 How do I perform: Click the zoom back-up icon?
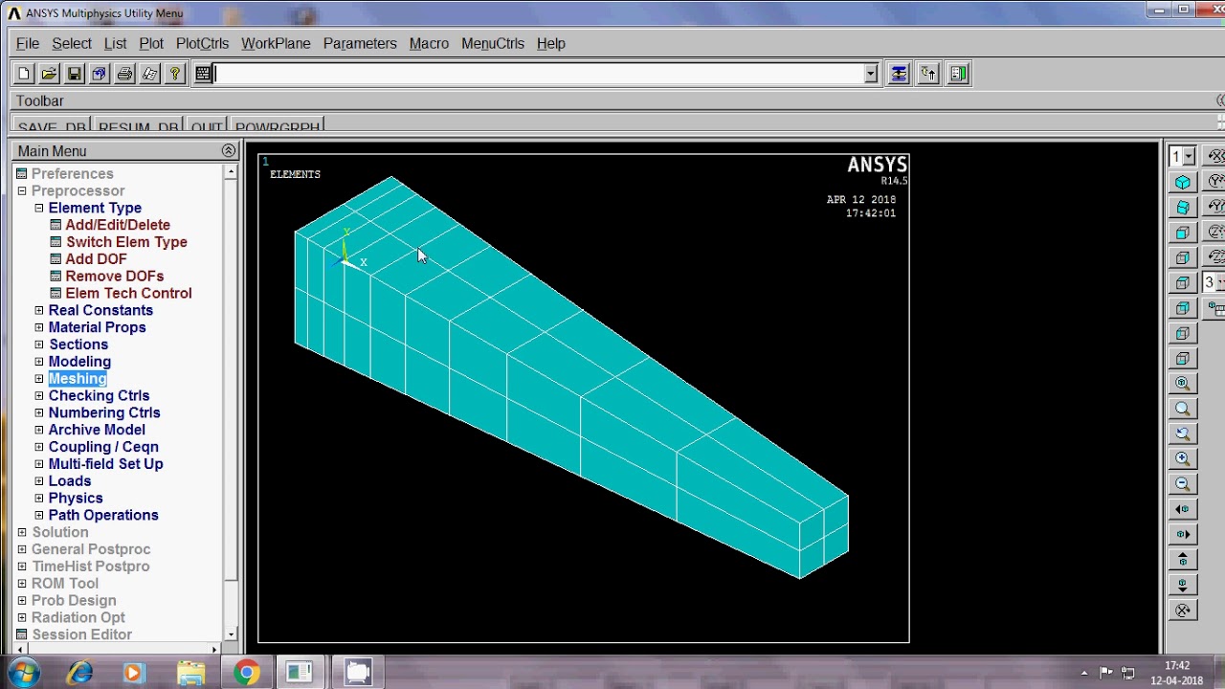point(1183,433)
